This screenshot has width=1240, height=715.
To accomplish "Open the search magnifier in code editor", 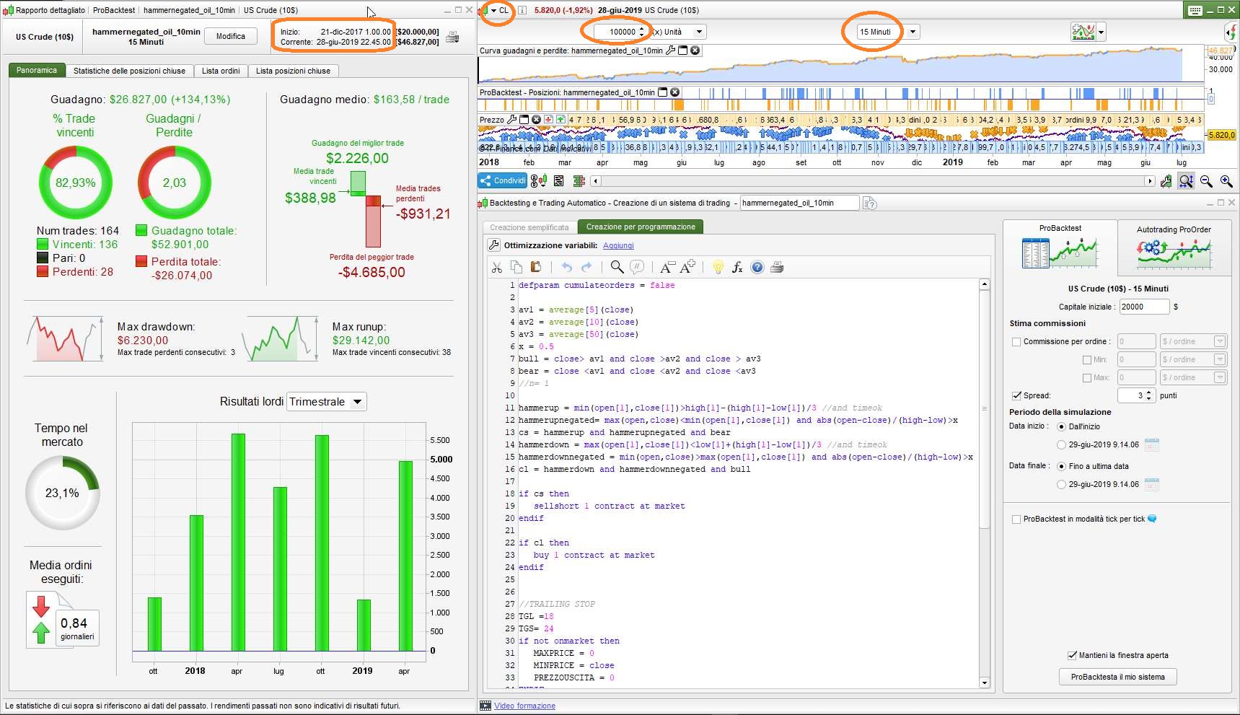I will (617, 268).
